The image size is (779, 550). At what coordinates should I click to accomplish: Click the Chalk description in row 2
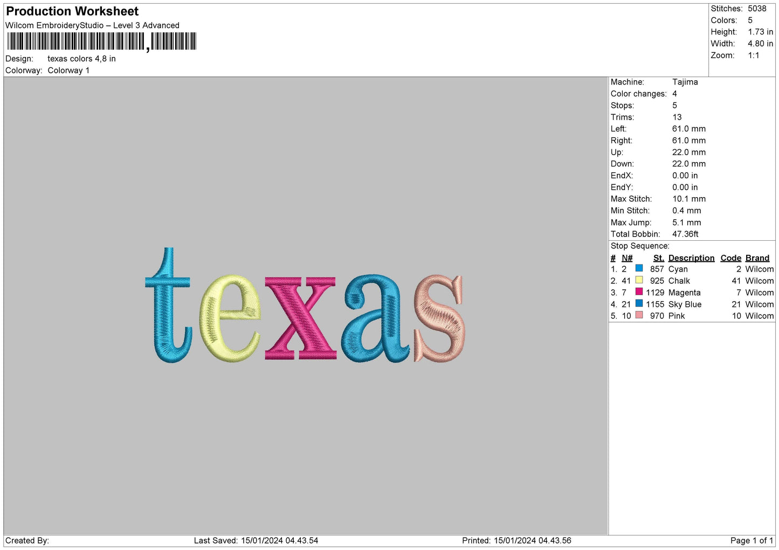[x=679, y=281]
